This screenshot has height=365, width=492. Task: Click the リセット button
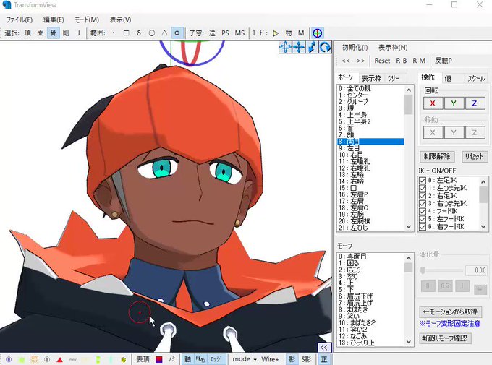[474, 156]
